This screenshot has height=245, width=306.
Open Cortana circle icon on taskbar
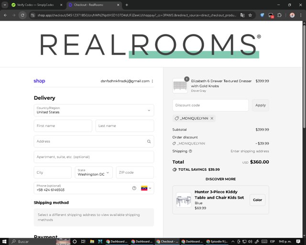pyautogui.click(x=75, y=242)
